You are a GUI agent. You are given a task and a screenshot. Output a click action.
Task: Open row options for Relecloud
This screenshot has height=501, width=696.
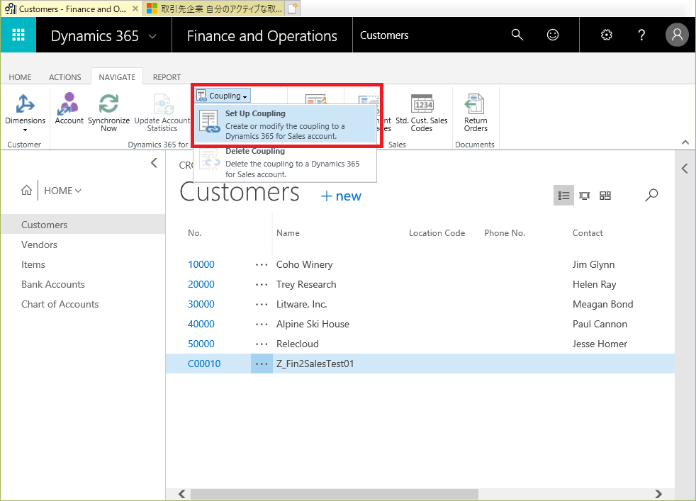[262, 344]
